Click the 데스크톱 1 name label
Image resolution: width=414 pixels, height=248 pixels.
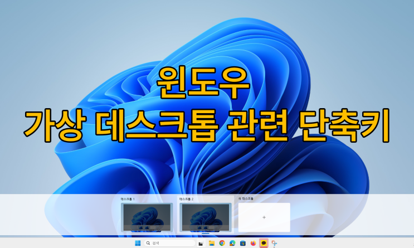(128, 199)
